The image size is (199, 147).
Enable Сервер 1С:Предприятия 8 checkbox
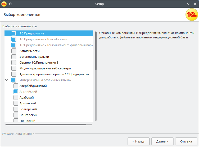pos(14,63)
